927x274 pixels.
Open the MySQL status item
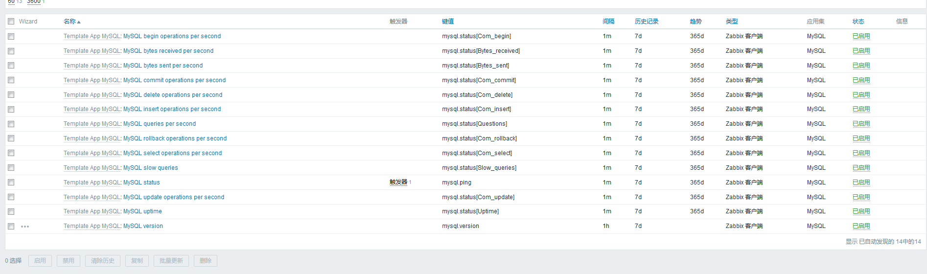(x=141, y=183)
